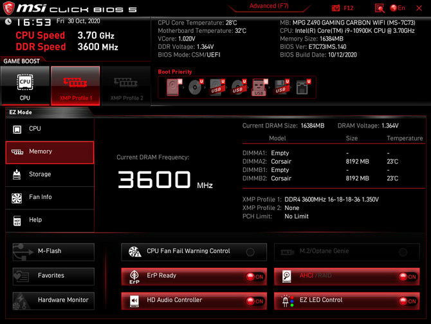
Task: Click the Boot Priority label
Action: click(175, 72)
